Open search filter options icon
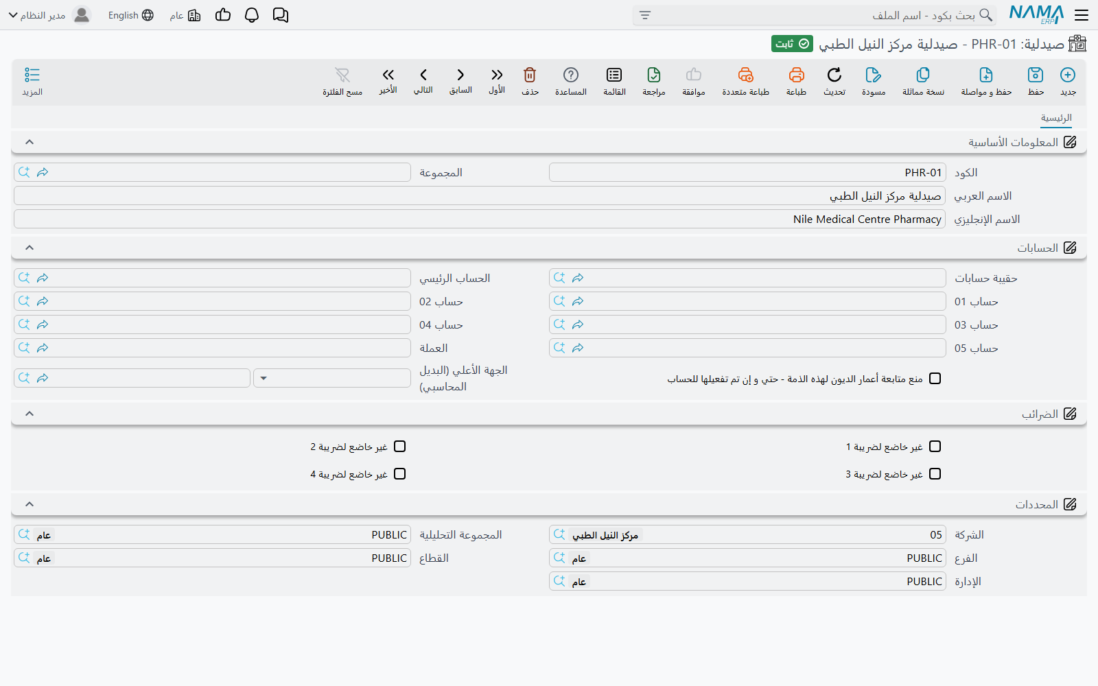This screenshot has height=686, width=1098. coord(645,15)
